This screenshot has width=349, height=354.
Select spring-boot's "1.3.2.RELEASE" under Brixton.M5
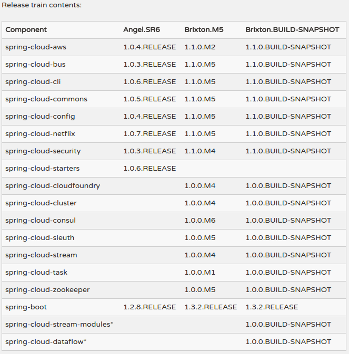[x=211, y=307]
